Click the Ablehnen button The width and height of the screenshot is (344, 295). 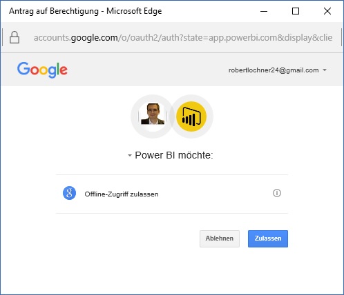(x=220, y=238)
